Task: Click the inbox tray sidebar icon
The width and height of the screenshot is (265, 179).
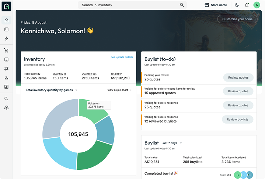Action: point(6,59)
